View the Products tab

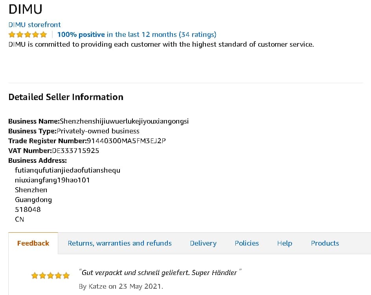coord(325,243)
